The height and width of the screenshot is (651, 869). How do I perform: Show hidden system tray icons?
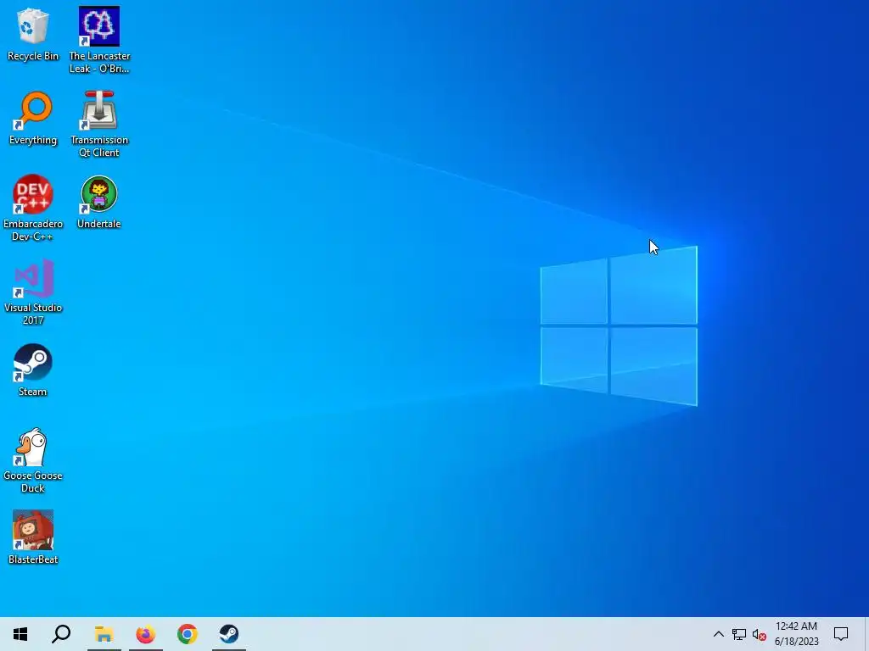tap(718, 634)
